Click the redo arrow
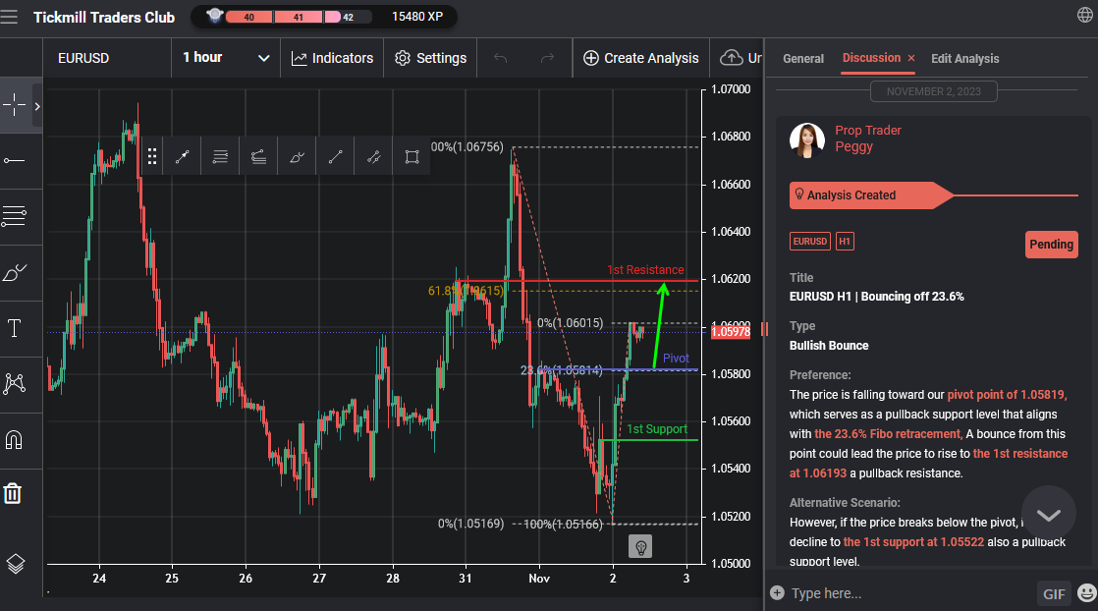Image resolution: width=1098 pixels, height=611 pixels. click(547, 57)
